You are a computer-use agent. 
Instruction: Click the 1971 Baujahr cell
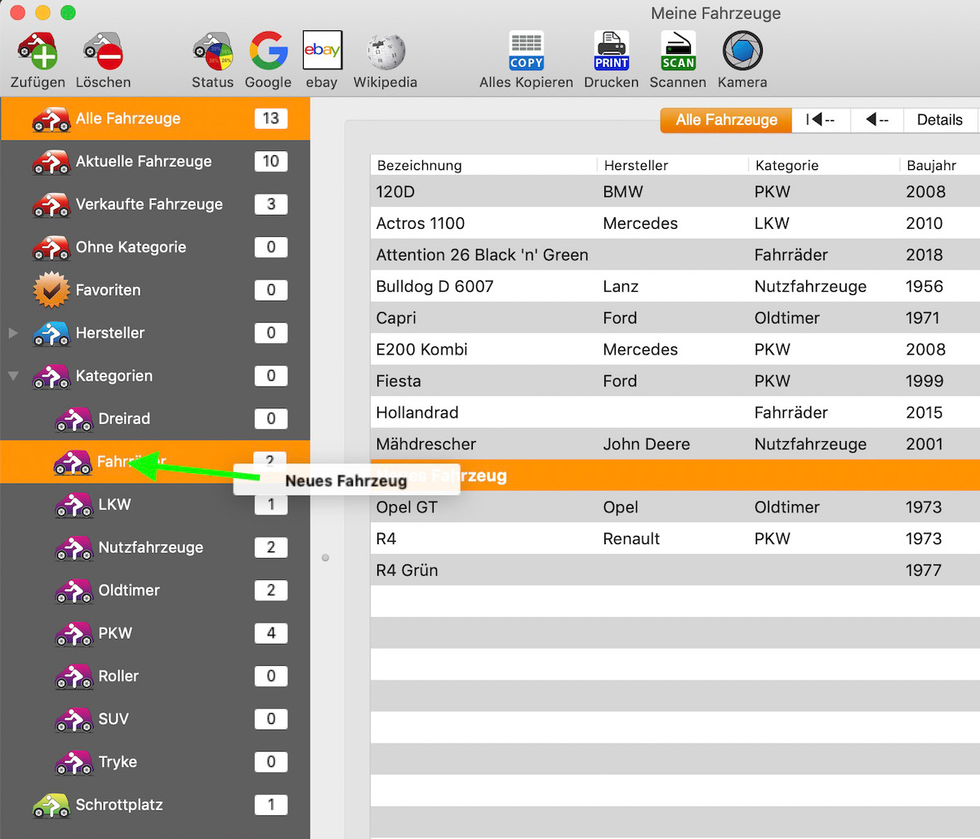[x=923, y=318]
